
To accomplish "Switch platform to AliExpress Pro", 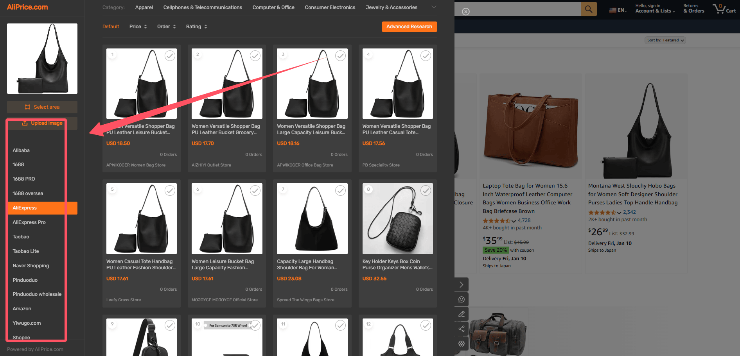I will click(42, 222).
